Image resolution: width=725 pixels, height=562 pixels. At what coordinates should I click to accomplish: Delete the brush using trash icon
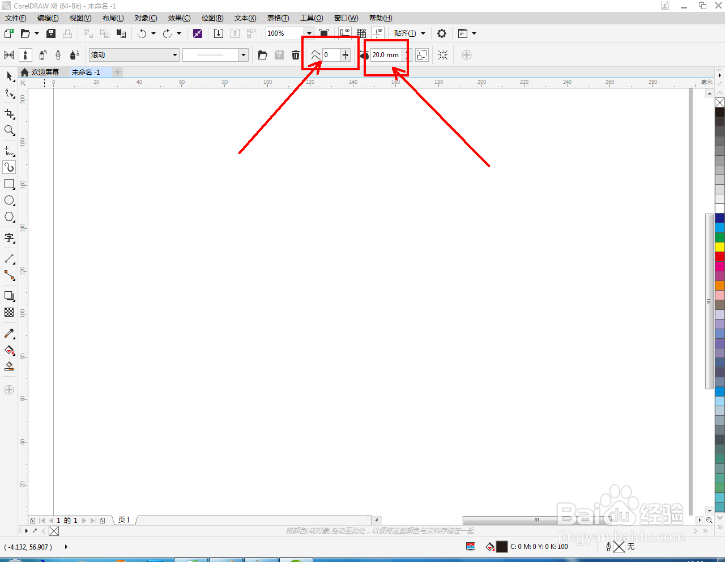pos(296,55)
